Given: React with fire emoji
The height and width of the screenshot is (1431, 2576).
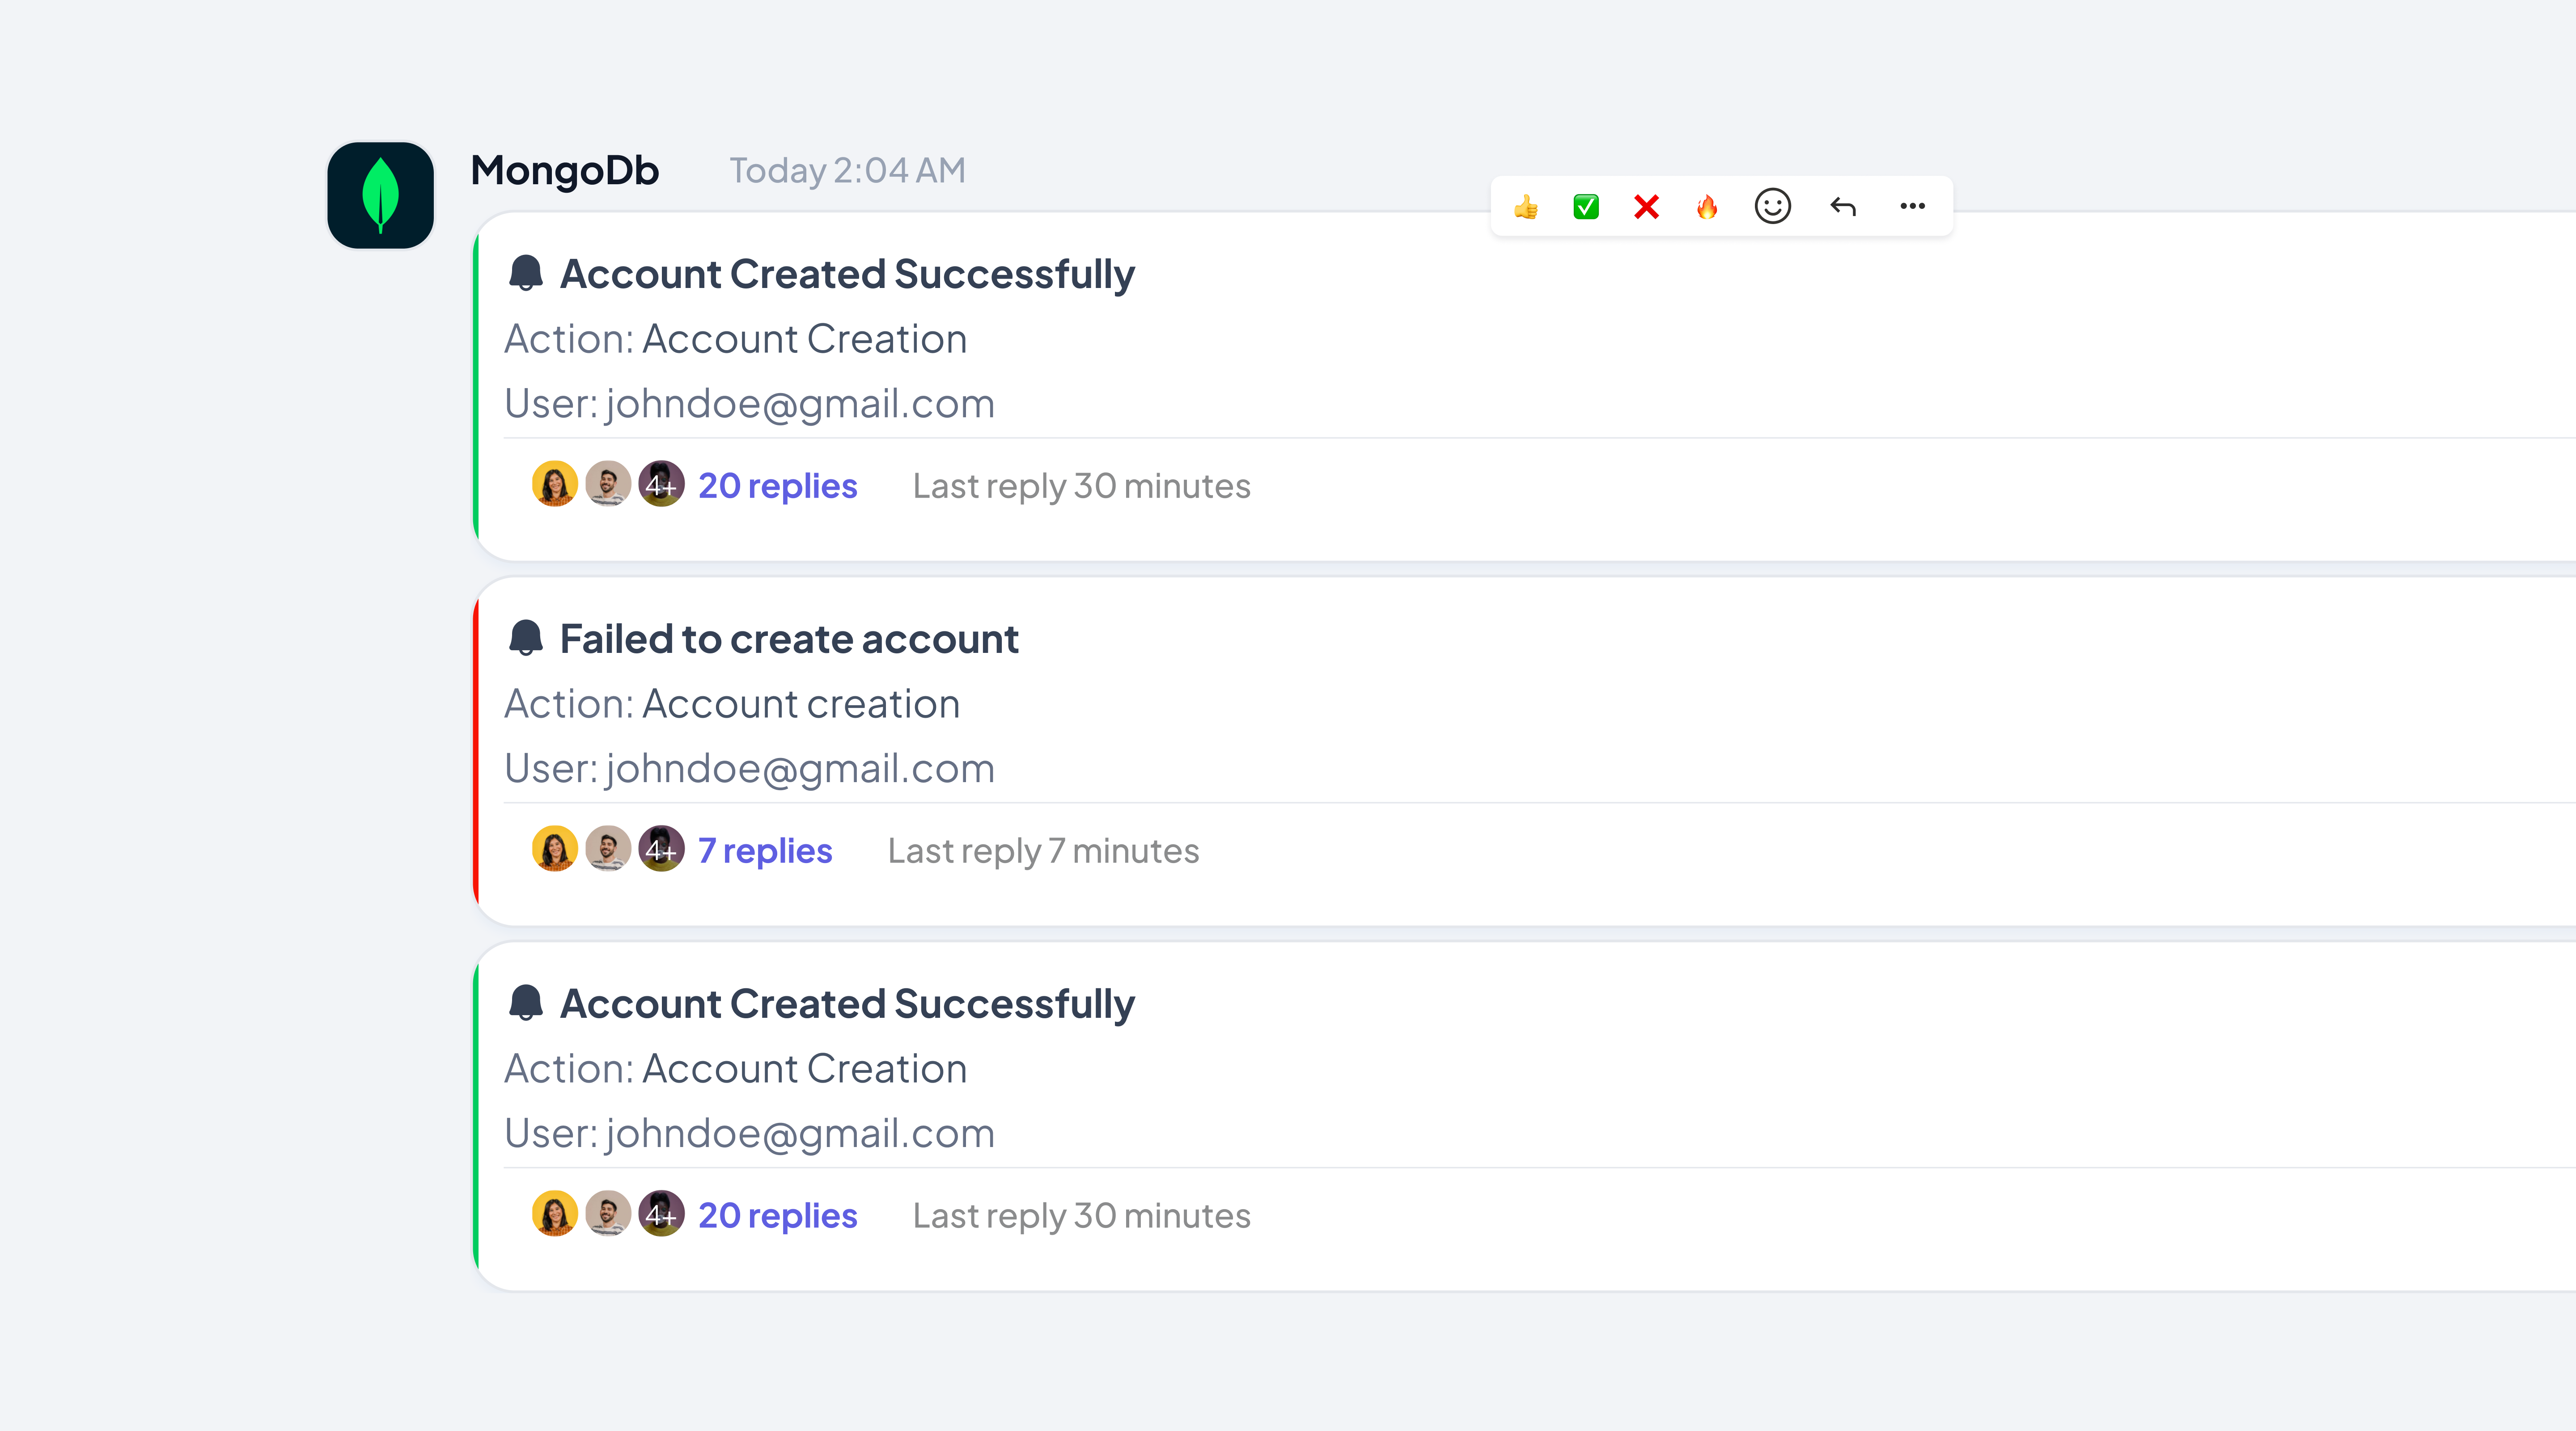Looking at the screenshot, I should click(x=1707, y=207).
